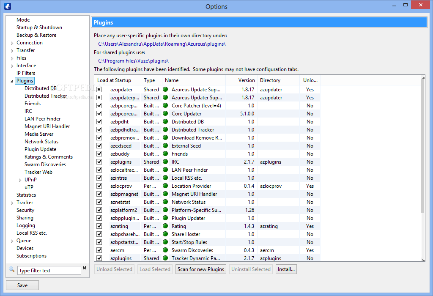Open the Mode options section
Viewport: 433px width, 296px height.
[23, 19]
